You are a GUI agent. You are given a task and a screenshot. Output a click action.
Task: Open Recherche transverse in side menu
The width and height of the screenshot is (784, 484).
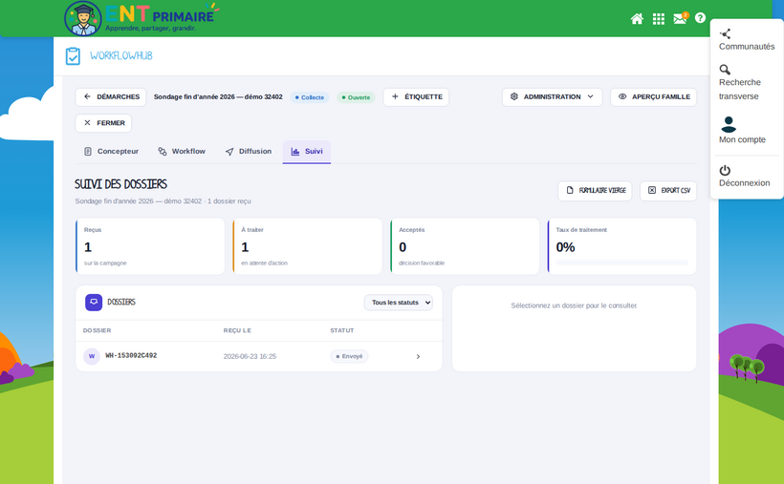(740, 82)
